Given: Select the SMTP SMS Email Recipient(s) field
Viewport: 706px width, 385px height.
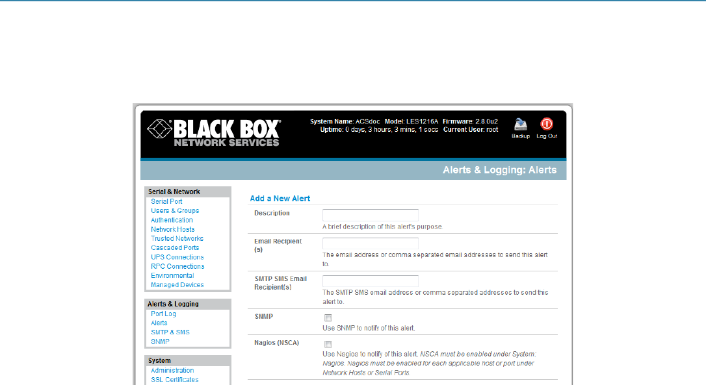Looking at the screenshot, I should [x=370, y=281].
